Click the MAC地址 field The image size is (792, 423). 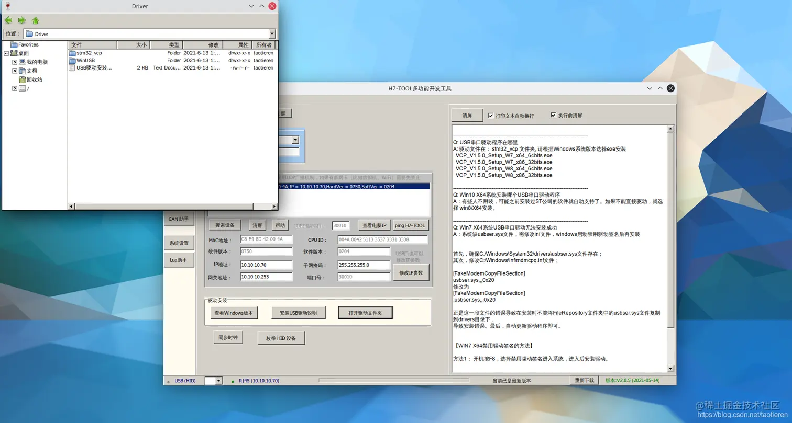[x=266, y=239]
